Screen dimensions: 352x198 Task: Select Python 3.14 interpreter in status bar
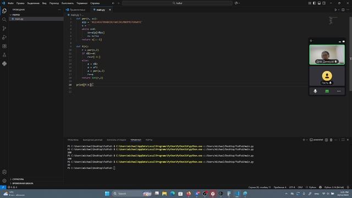coord(334,187)
